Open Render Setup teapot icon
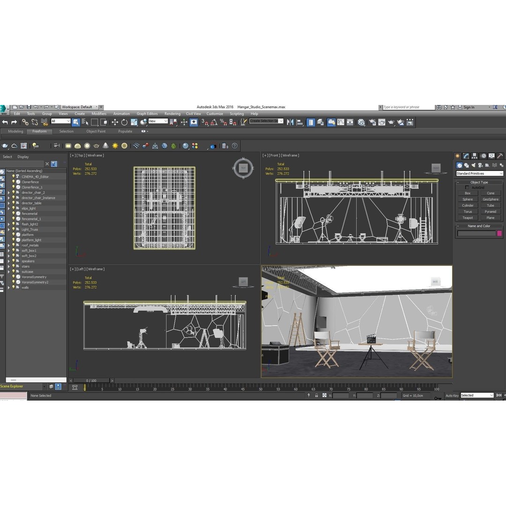This screenshot has height=506, width=506. 373,122
